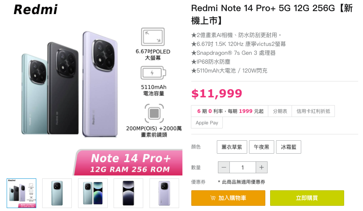Click the 立即購買 buy now button
The width and height of the screenshot is (363, 211).
click(x=307, y=198)
